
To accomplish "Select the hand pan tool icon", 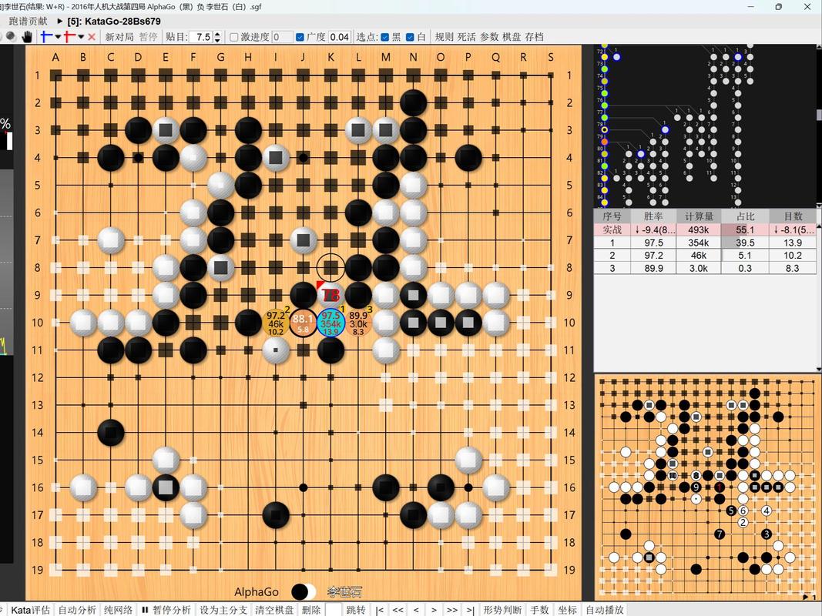I will click(x=27, y=37).
